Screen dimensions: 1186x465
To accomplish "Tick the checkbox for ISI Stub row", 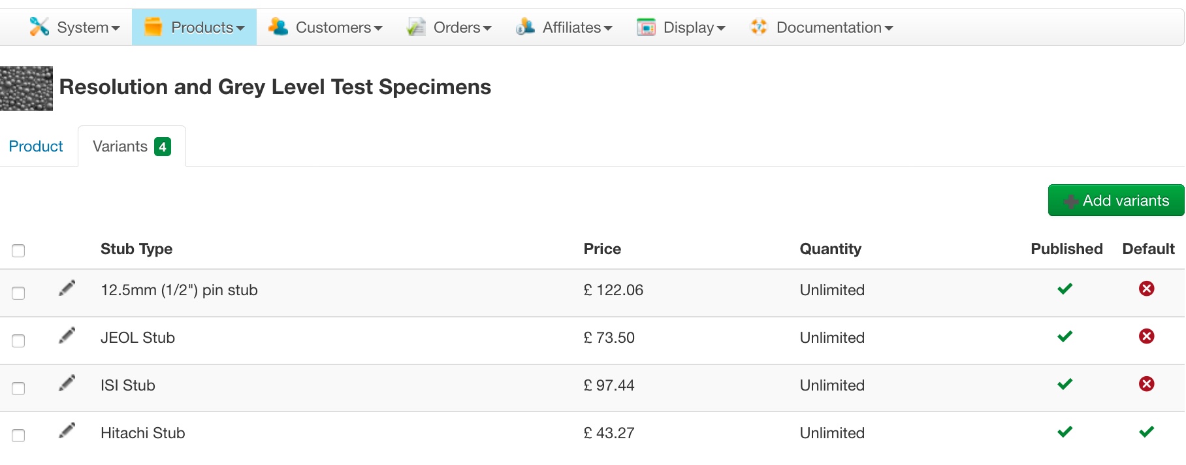I will 18,388.
